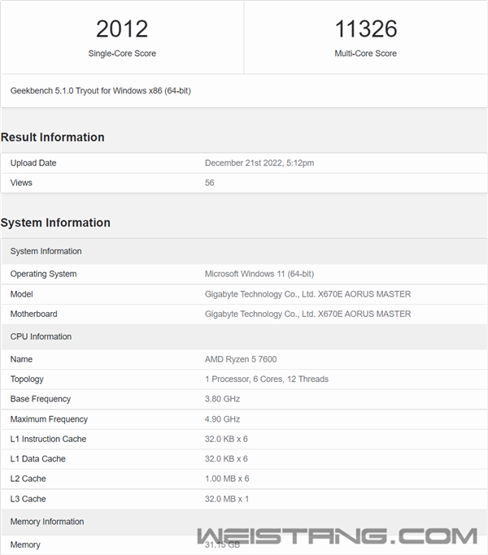The image size is (488, 555).
Task: Click the single-core score value 2012
Action: click(x=122, y=29)
